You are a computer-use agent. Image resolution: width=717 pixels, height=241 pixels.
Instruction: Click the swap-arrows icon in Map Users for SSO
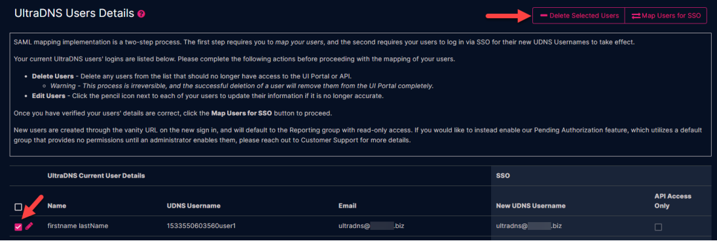tap(636, 16)
